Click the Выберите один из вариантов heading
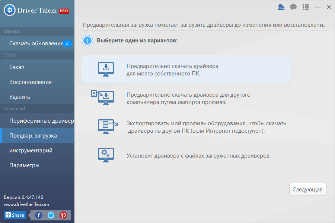335x223 pixels. tap(137, 41)
